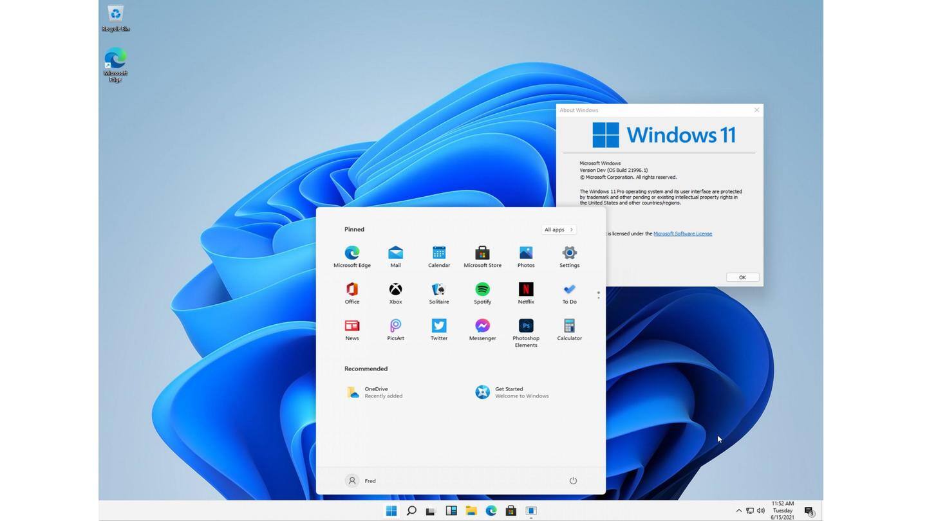
Task: Launch PicsArt from pinned apps
Action: 395,330
